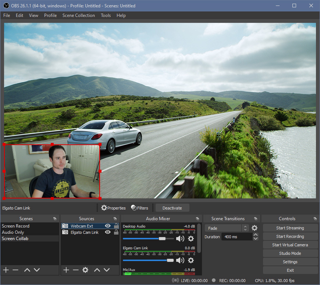Open the Filters dialog for Elgato Cam Link
Image resolution: width=320 pixels, height=285 pixels.
point(140,208)
